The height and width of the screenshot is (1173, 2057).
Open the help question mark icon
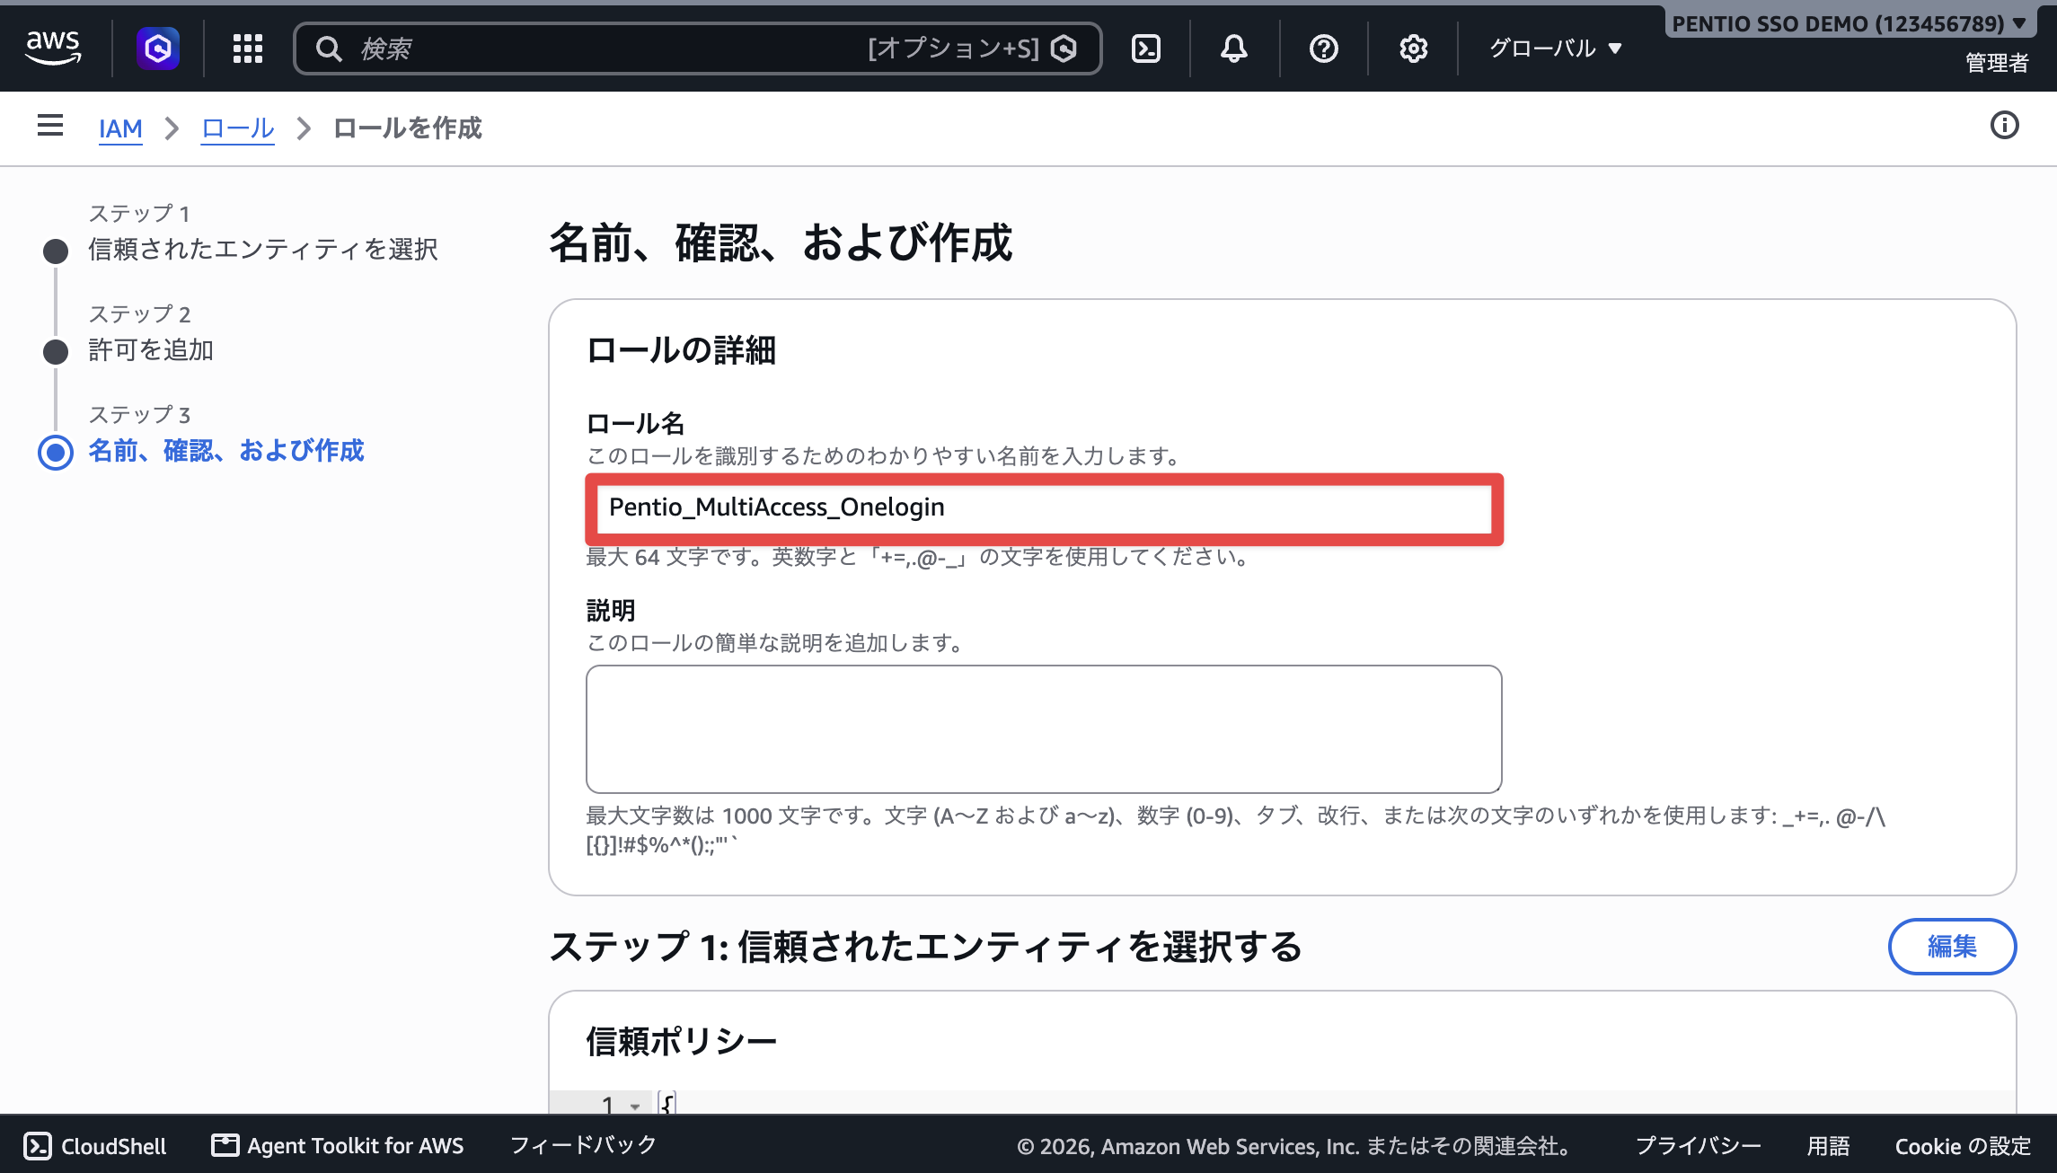pos(1324,49)
